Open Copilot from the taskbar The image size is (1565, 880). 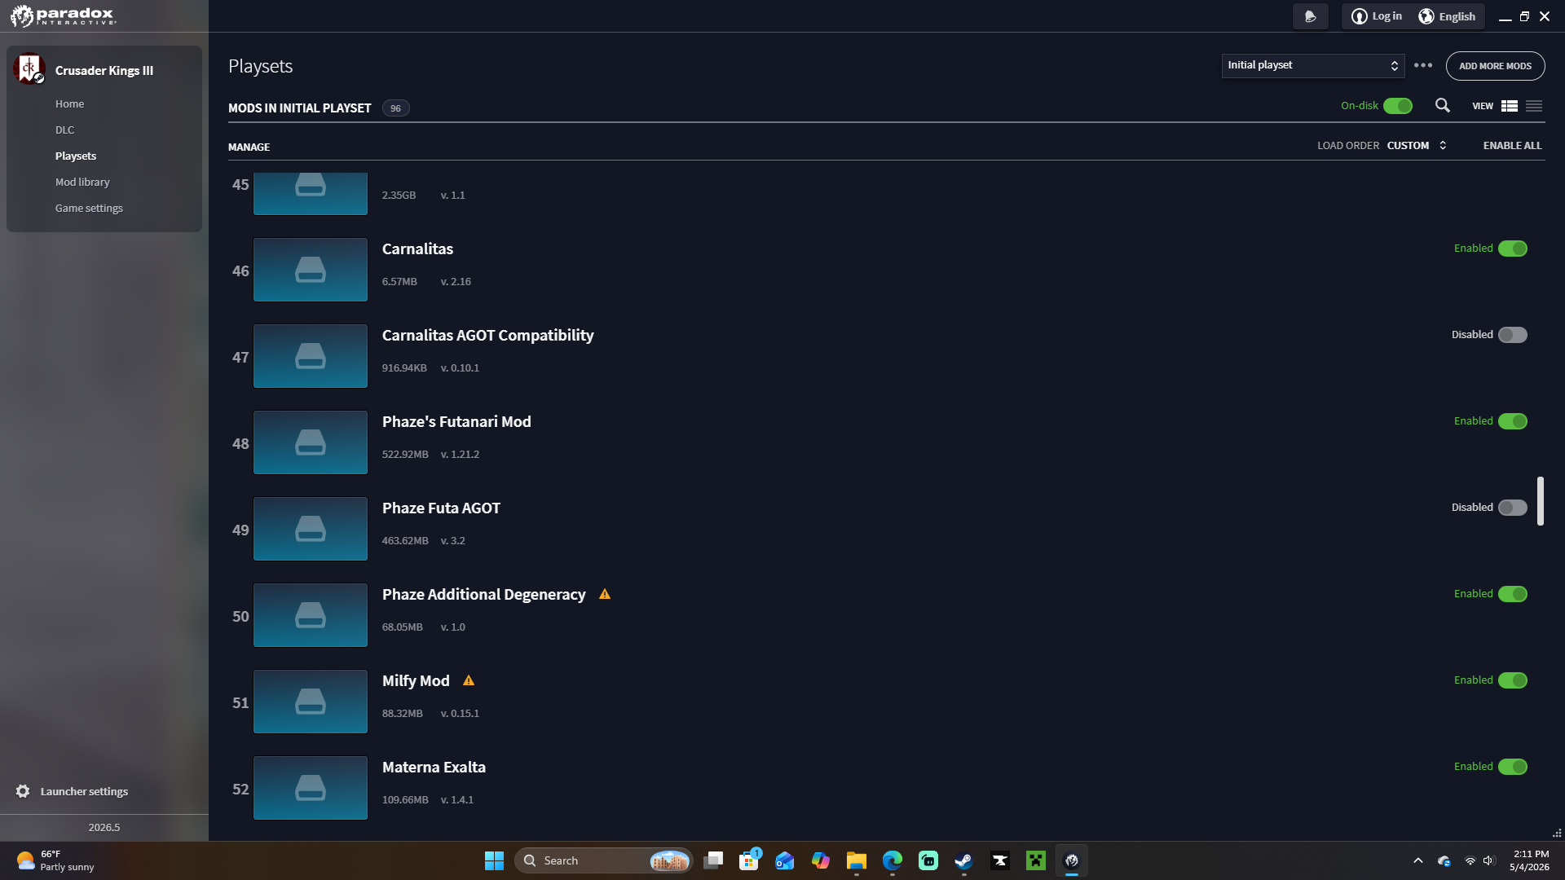(821, 860)
